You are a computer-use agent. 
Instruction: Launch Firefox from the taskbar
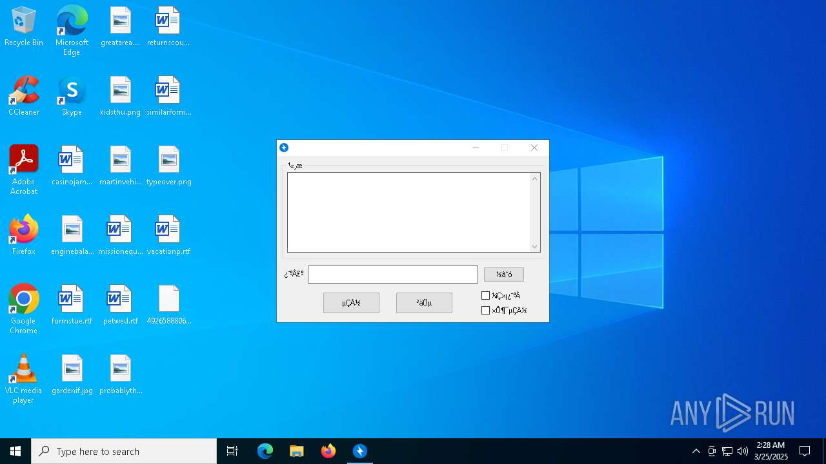[328, 451]
